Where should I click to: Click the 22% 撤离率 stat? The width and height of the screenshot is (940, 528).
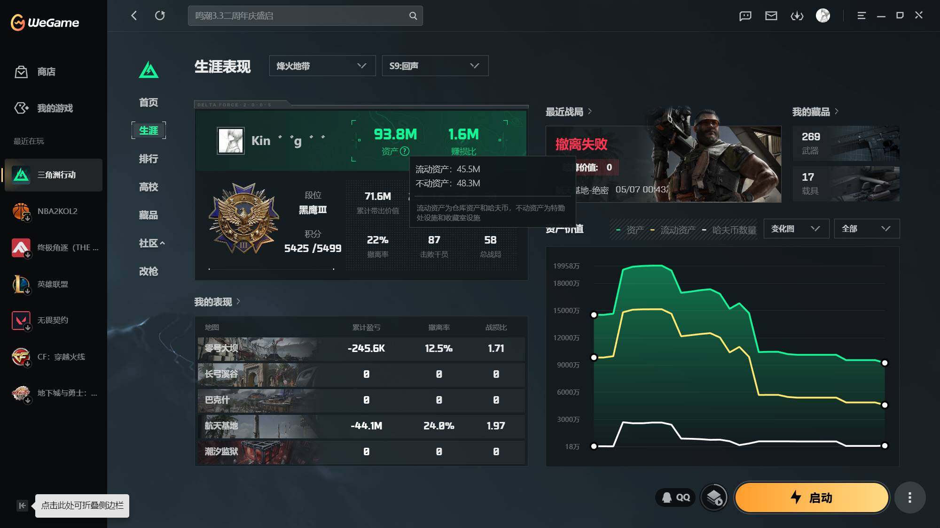tap(377, 246)
